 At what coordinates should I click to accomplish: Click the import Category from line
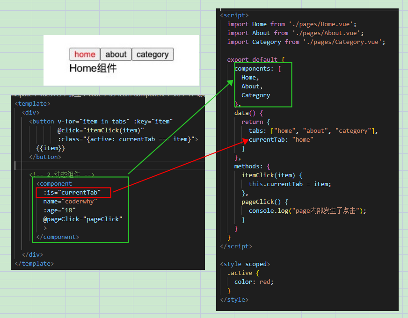tap(306, 42)
